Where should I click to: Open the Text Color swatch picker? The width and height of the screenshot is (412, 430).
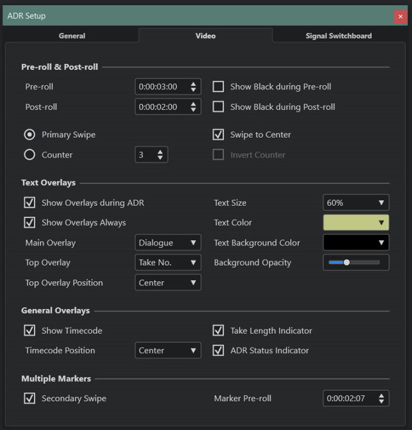tap(356, 222)
